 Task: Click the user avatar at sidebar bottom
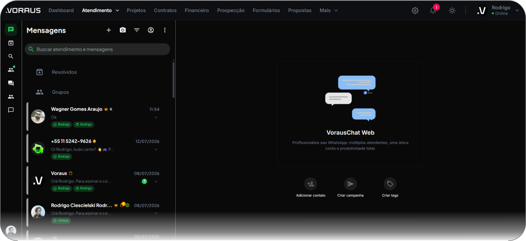pyautogui.click(x=11, y=231)
